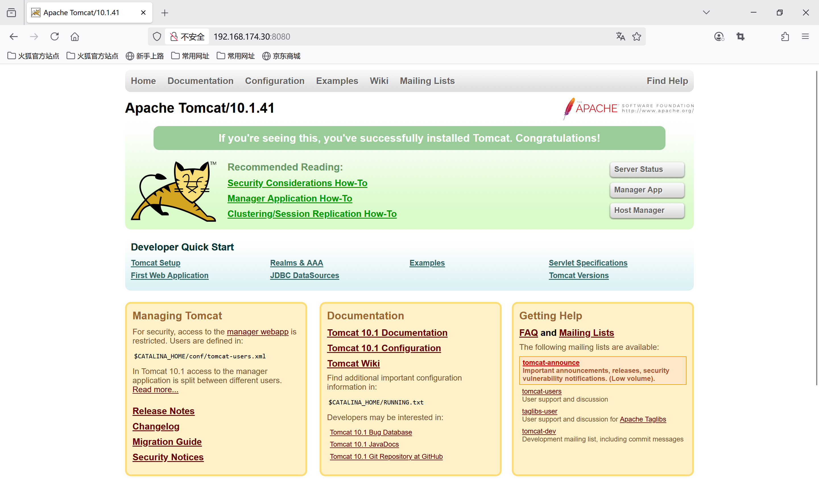
Task: Click the translate page icon
Action: coord(620,36)
